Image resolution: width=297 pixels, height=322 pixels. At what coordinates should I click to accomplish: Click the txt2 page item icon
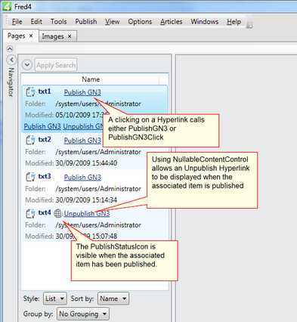tap(30, 140)
